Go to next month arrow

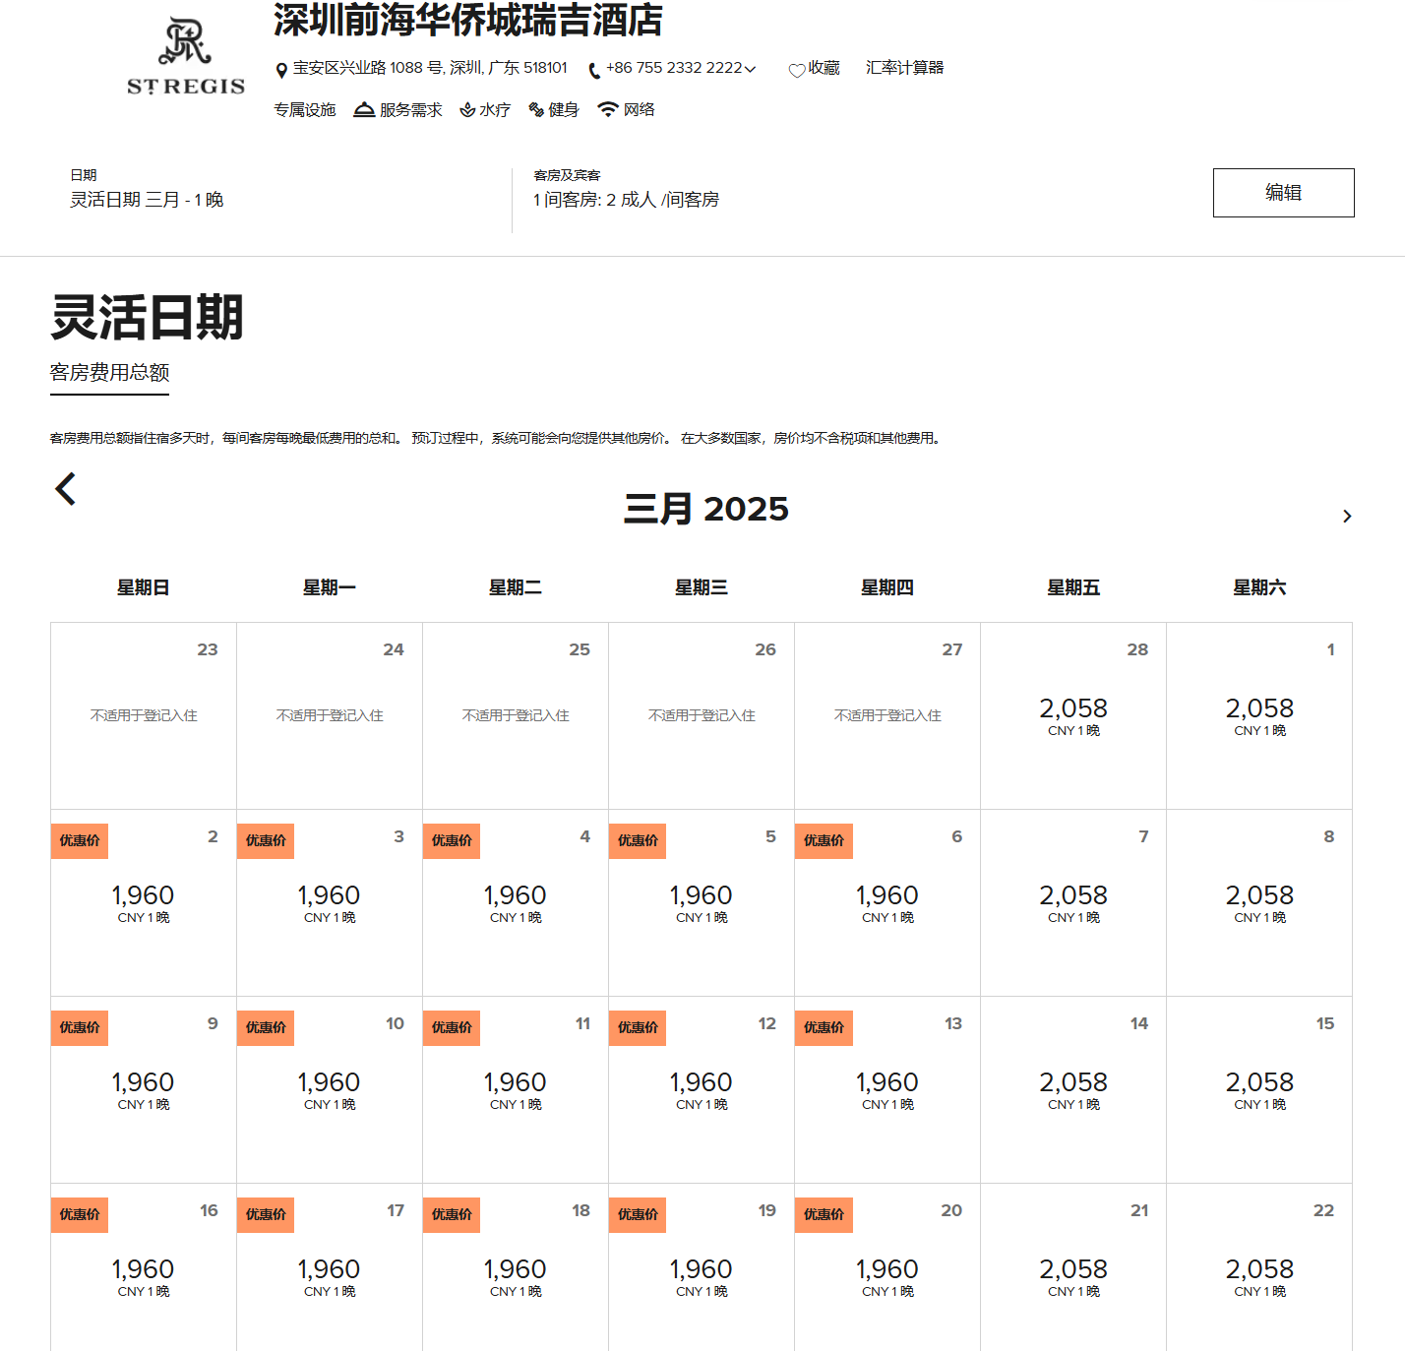pos(1347,517)
